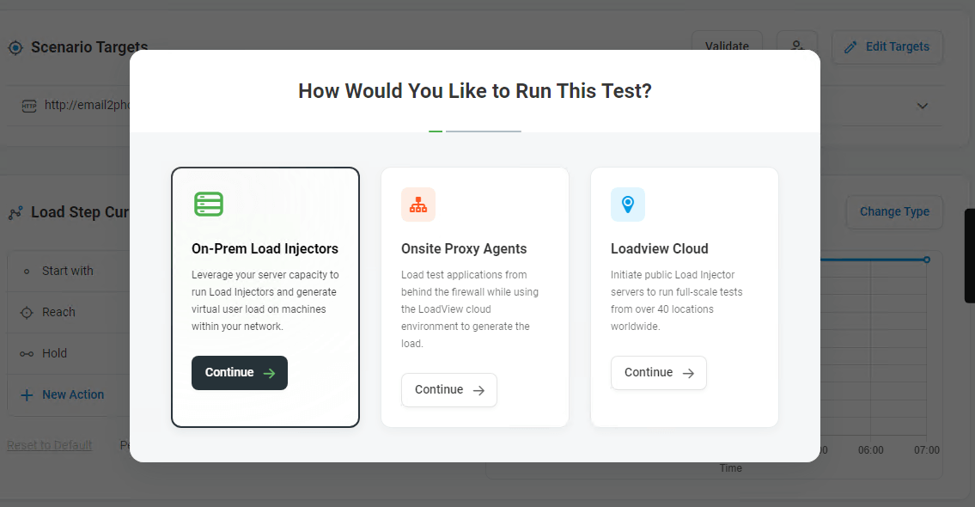Click the HTTP icon beside the target URL

(x=29, y=106)
